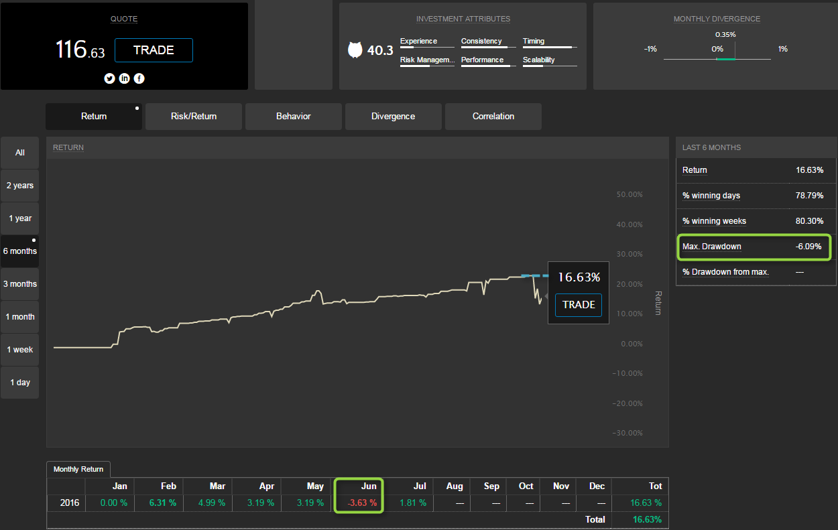
Task: Click the Max. Drawdown label
Action: 711,247
